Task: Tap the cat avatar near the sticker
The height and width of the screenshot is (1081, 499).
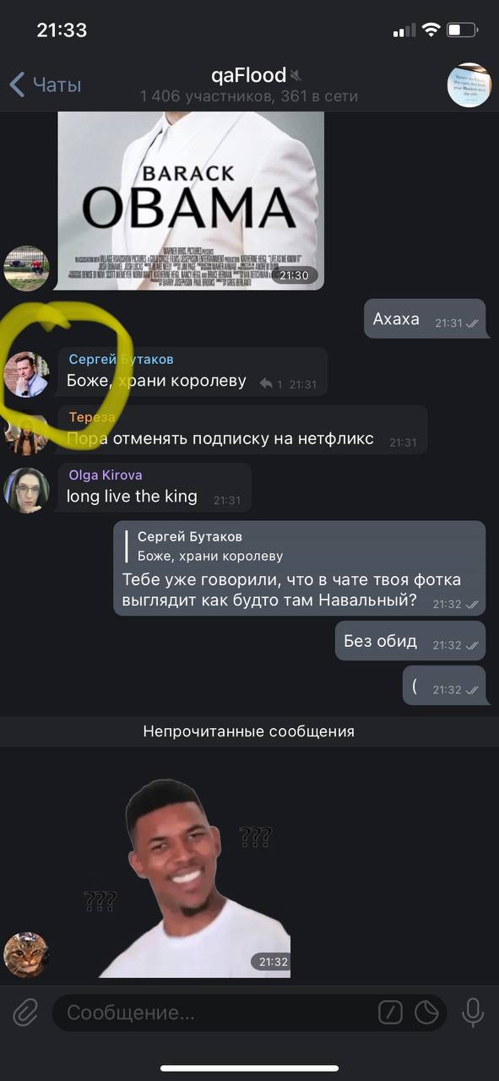Action: pyautogui.click(x=26, y=954)
